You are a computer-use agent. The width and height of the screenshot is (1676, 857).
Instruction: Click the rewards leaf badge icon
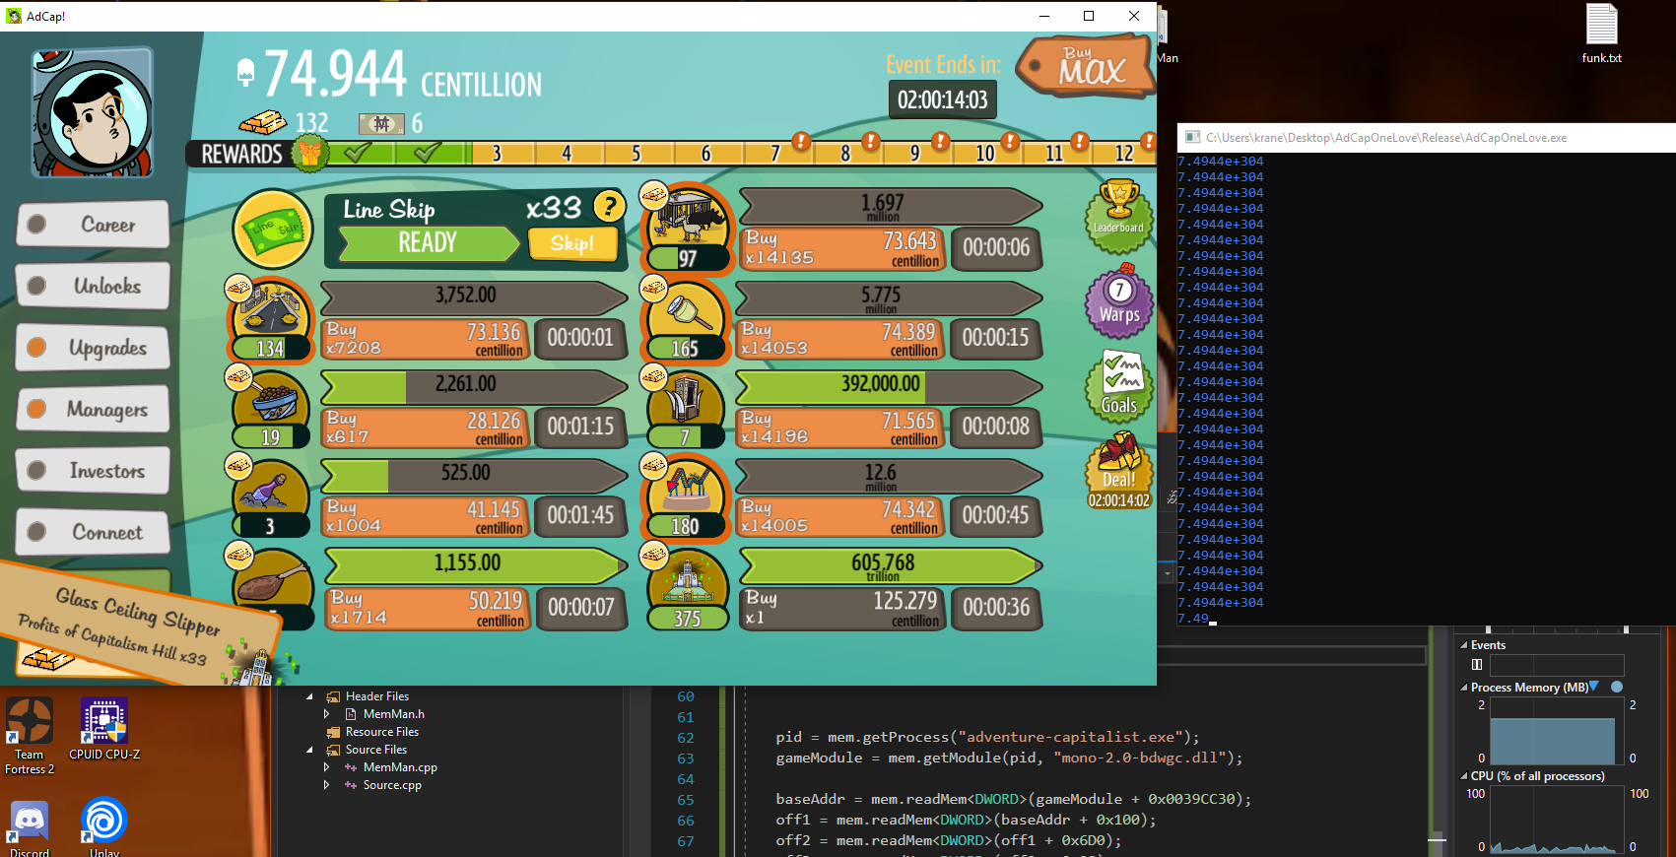tap(310, 153)
